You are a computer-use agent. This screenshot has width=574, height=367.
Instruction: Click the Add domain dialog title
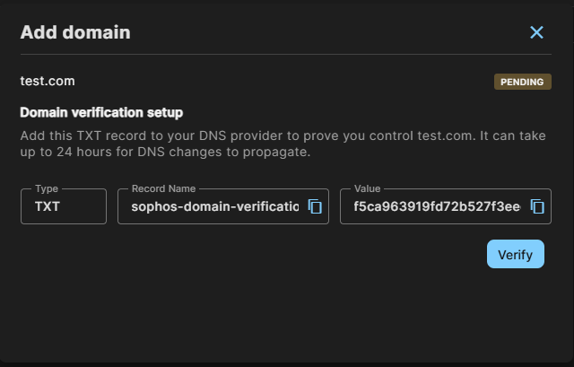[75, 32]
